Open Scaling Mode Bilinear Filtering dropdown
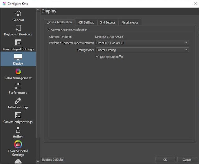This screenshot has width=199, height=164. [x=142, y=50]
